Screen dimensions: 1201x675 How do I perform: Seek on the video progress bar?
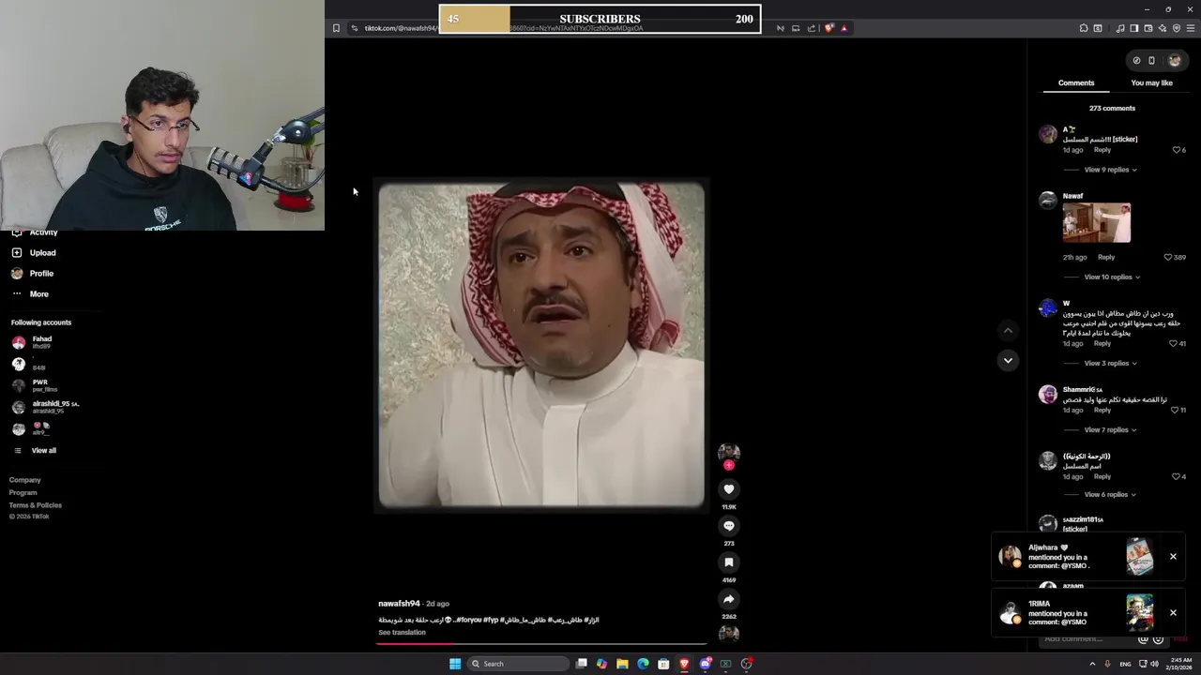click(541, 644)
